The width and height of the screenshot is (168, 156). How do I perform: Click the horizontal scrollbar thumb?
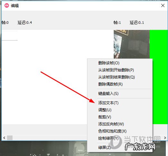coord(10,138)
